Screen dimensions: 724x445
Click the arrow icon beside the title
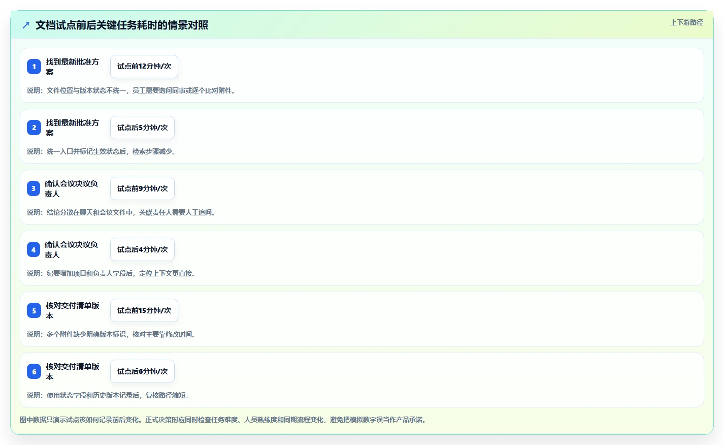26,25
